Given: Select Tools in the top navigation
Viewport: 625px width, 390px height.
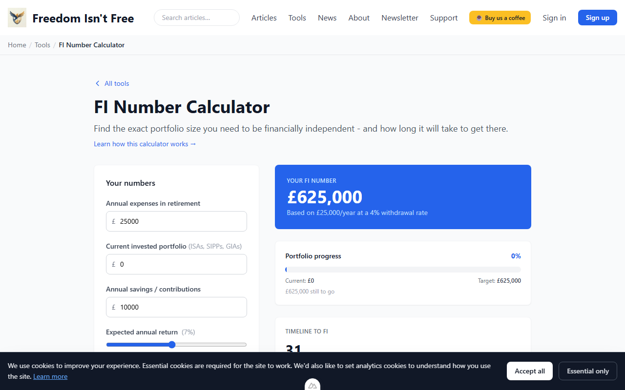Looking at the screenshot, I should [x=297, y=18].
